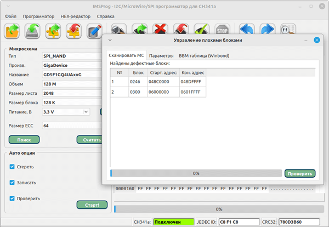Click the pencil edit icon in toolbar
Screen dimensions: 329x227
(94, 30)
